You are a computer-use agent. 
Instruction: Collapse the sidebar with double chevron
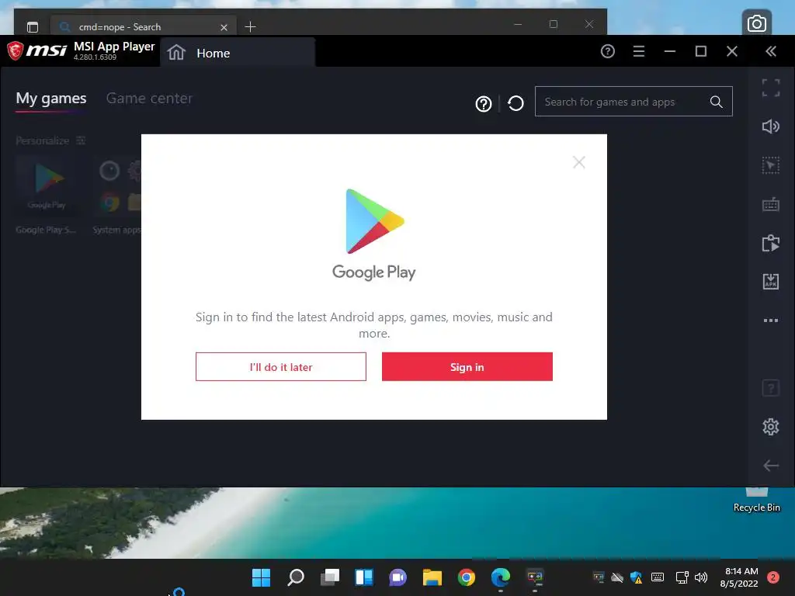click(x=771, y=51)
